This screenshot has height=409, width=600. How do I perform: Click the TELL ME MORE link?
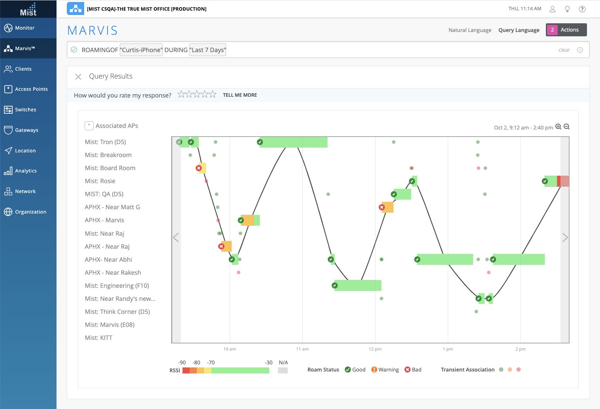coord(240,95)
